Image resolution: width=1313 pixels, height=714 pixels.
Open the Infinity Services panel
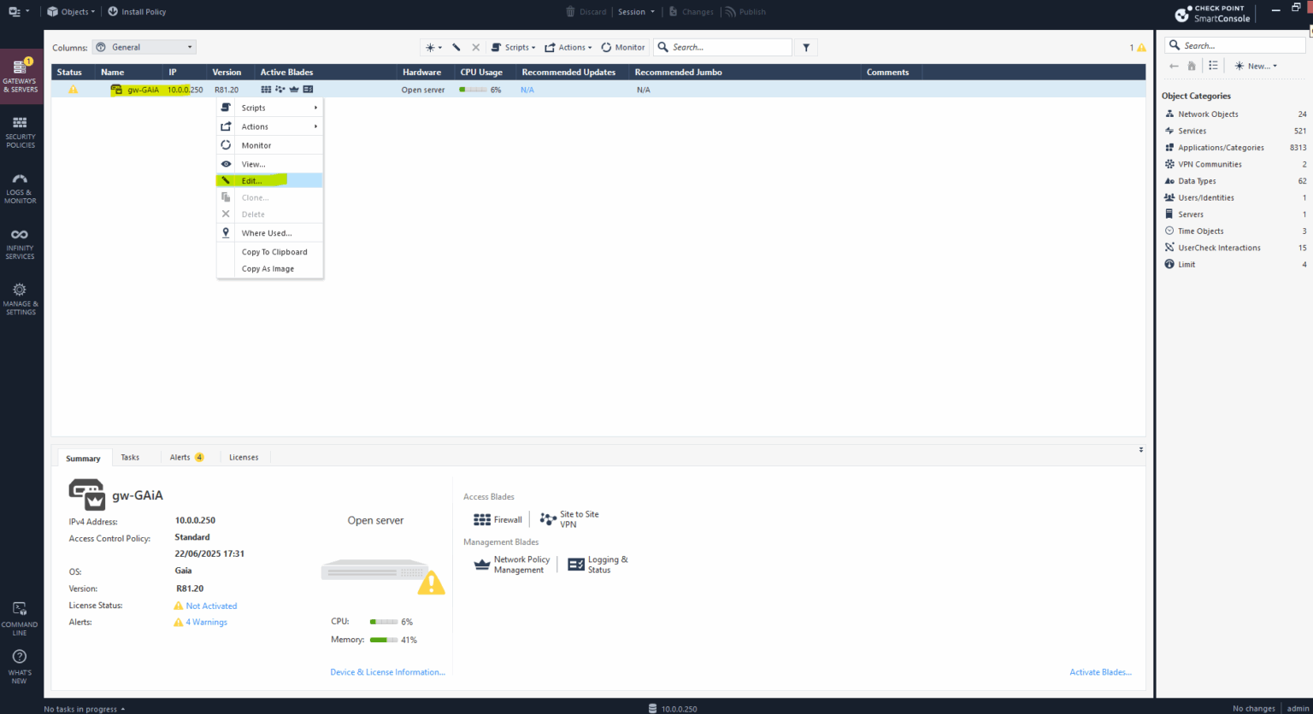20,243
